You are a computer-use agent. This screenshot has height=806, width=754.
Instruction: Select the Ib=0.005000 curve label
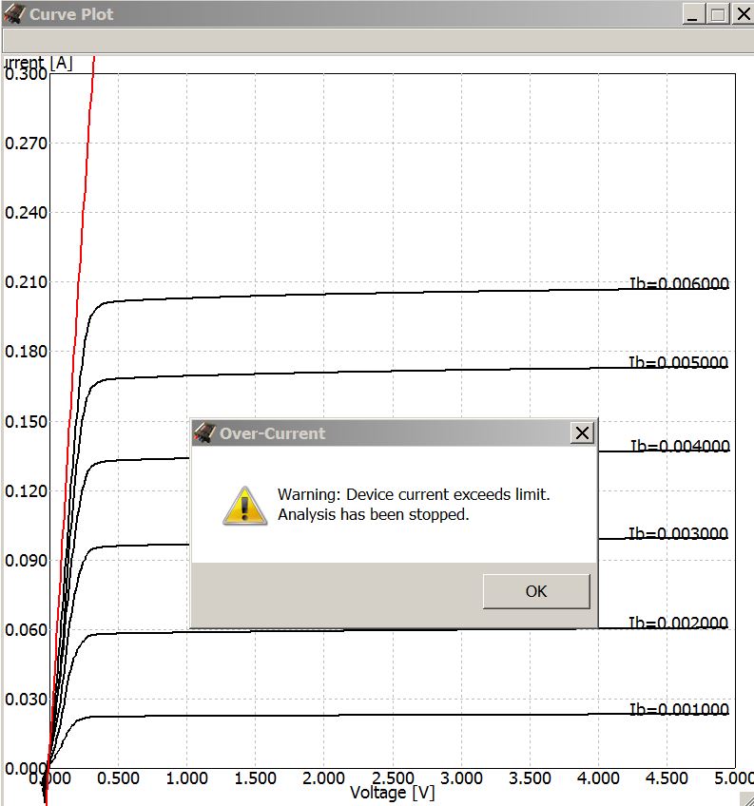pos(678,362)
